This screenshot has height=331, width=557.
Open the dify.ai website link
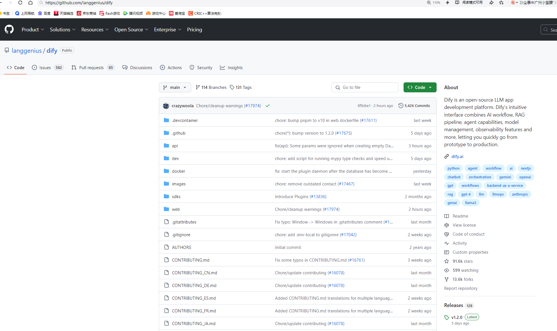pos(457,157)
